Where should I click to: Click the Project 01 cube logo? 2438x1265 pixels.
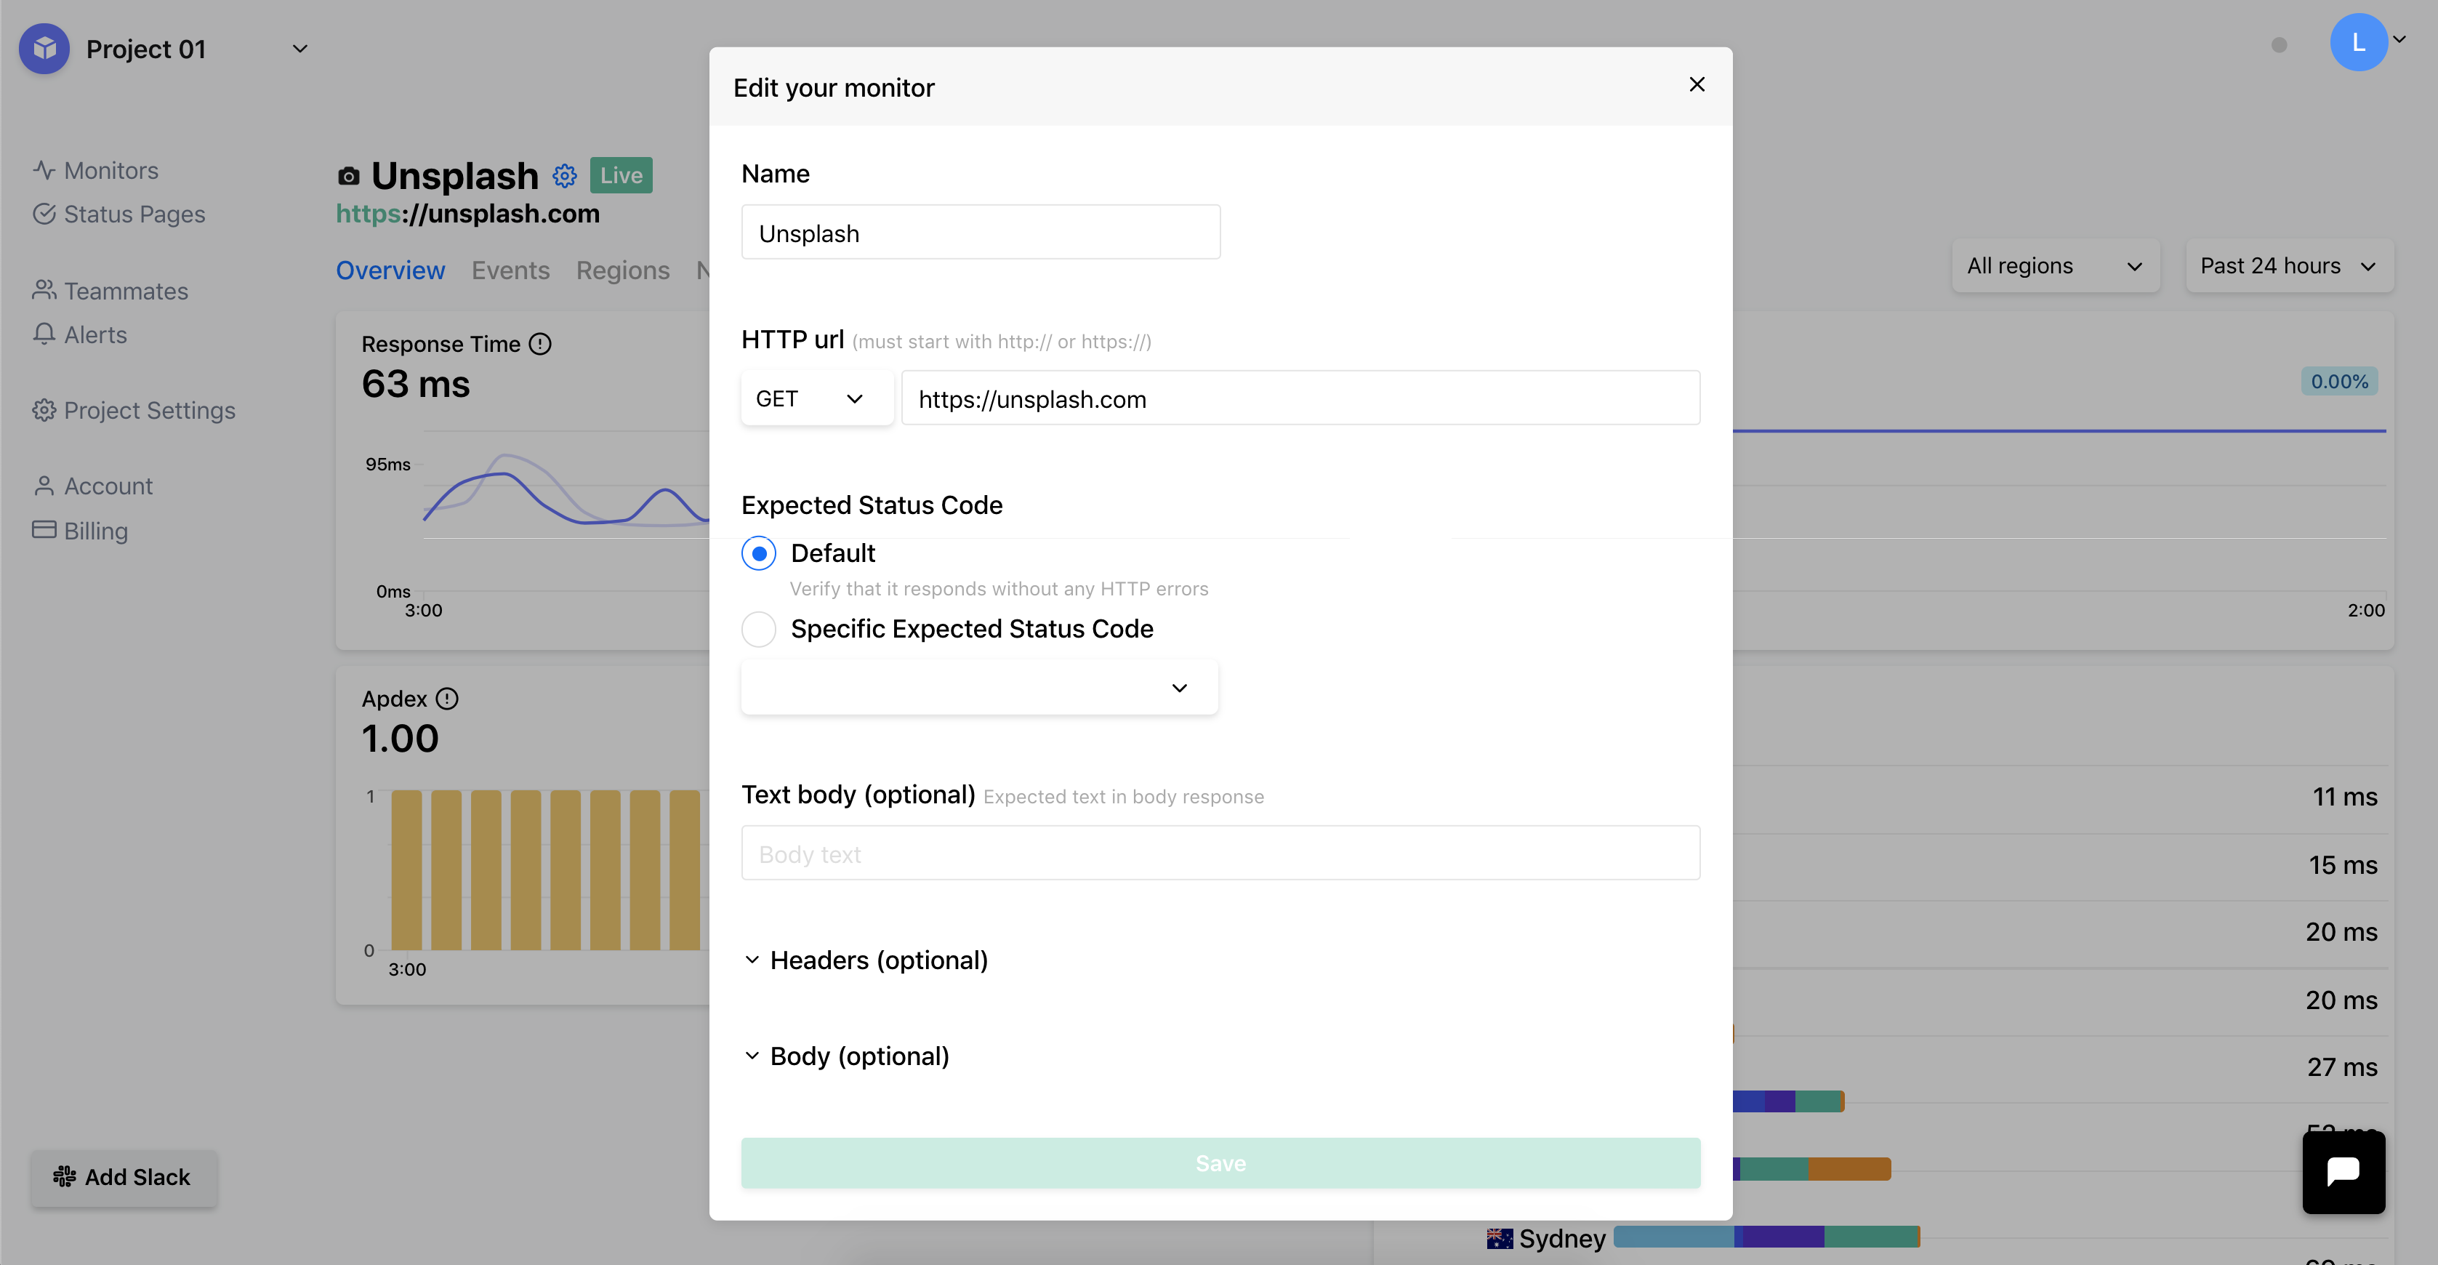tap(44, 48)
